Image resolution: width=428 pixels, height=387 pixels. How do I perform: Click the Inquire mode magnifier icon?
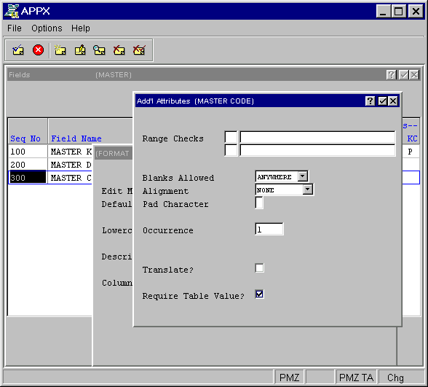[99, 50]
